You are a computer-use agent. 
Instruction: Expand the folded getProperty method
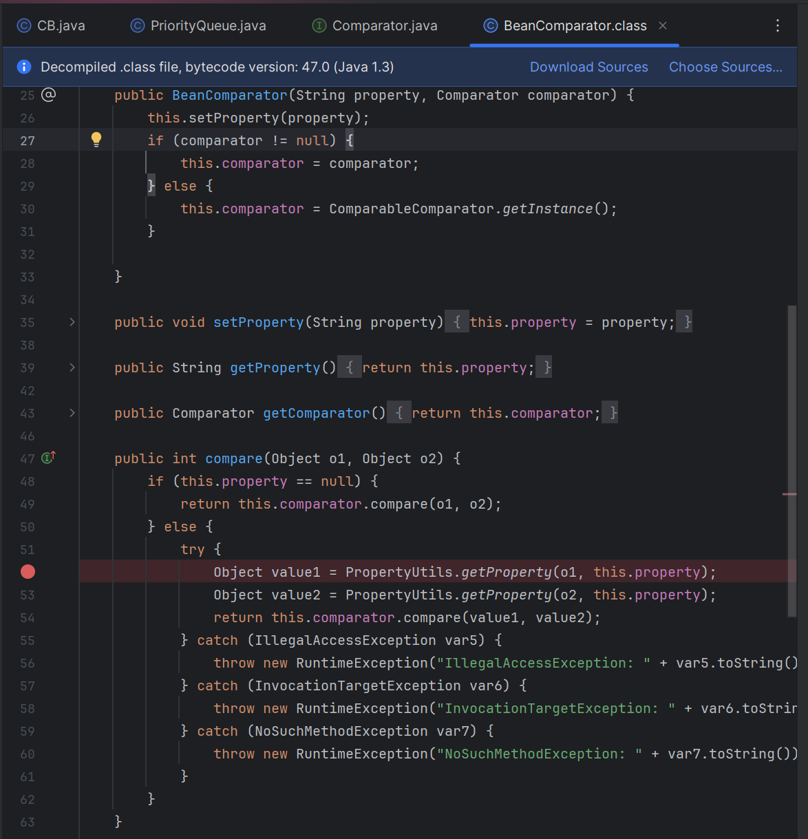click(x=72, y=368)
